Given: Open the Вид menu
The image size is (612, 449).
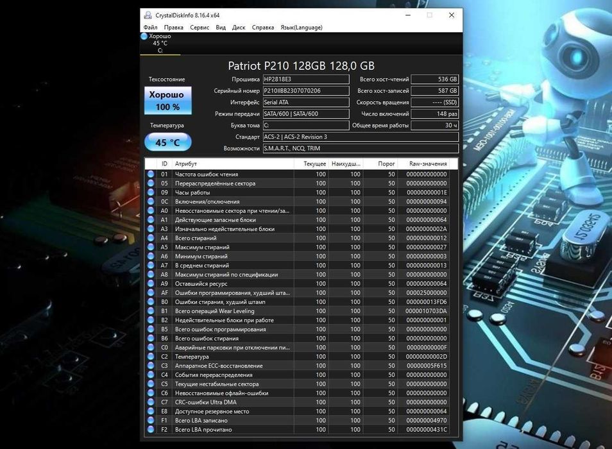Looking at the screenshot, I should (221, 28).
